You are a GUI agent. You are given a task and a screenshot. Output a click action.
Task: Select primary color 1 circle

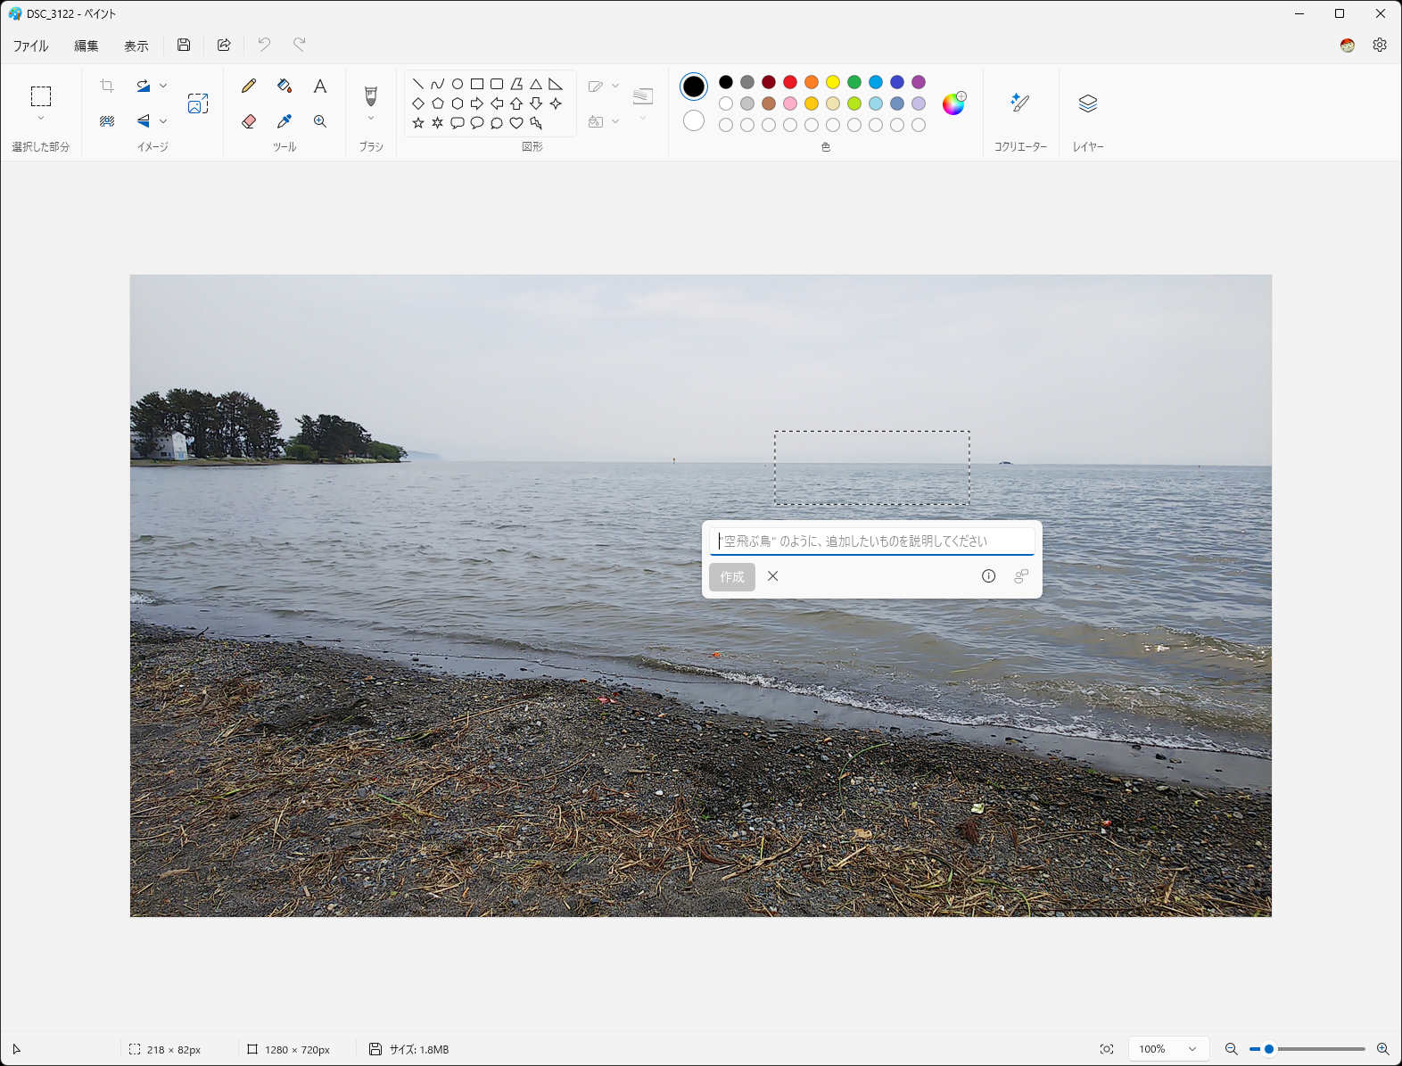coord(694,87)
